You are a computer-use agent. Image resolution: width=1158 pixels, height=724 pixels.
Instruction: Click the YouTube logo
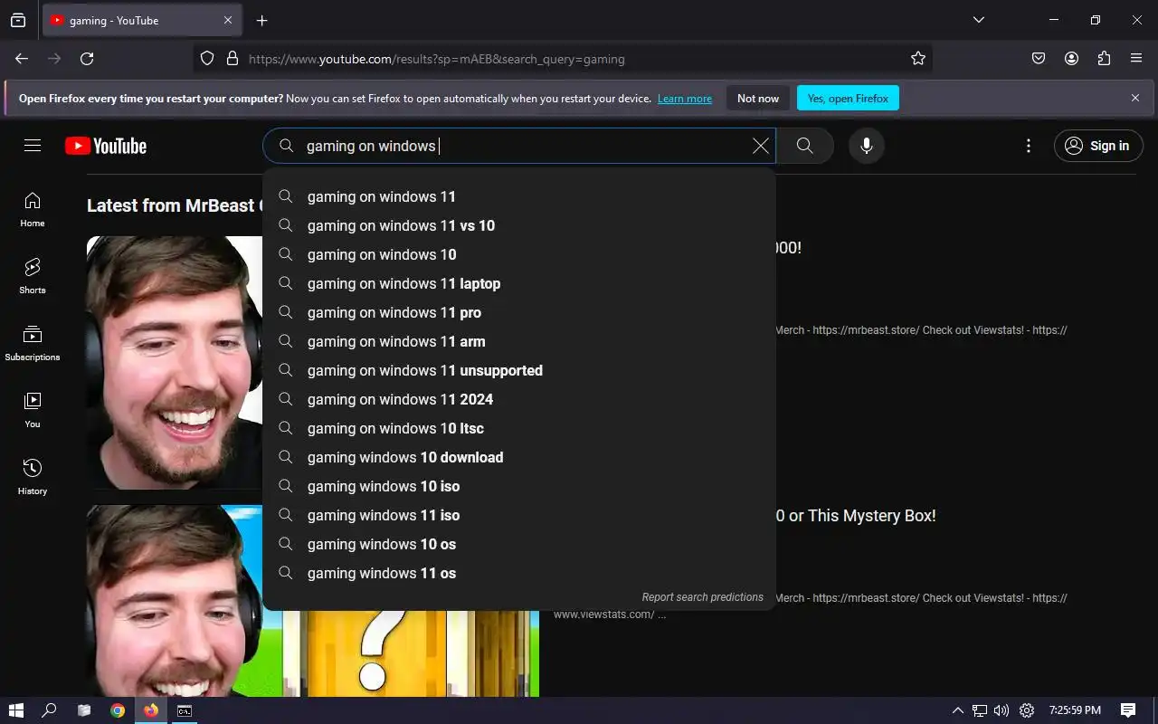click(x=106, y=146)
